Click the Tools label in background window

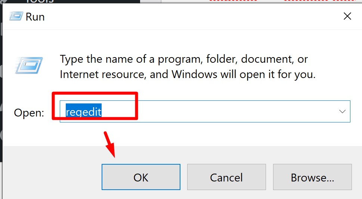[x=39, y=1]
